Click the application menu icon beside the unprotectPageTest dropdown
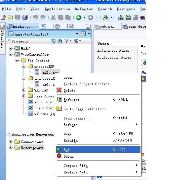 click(x=83, y=34)
